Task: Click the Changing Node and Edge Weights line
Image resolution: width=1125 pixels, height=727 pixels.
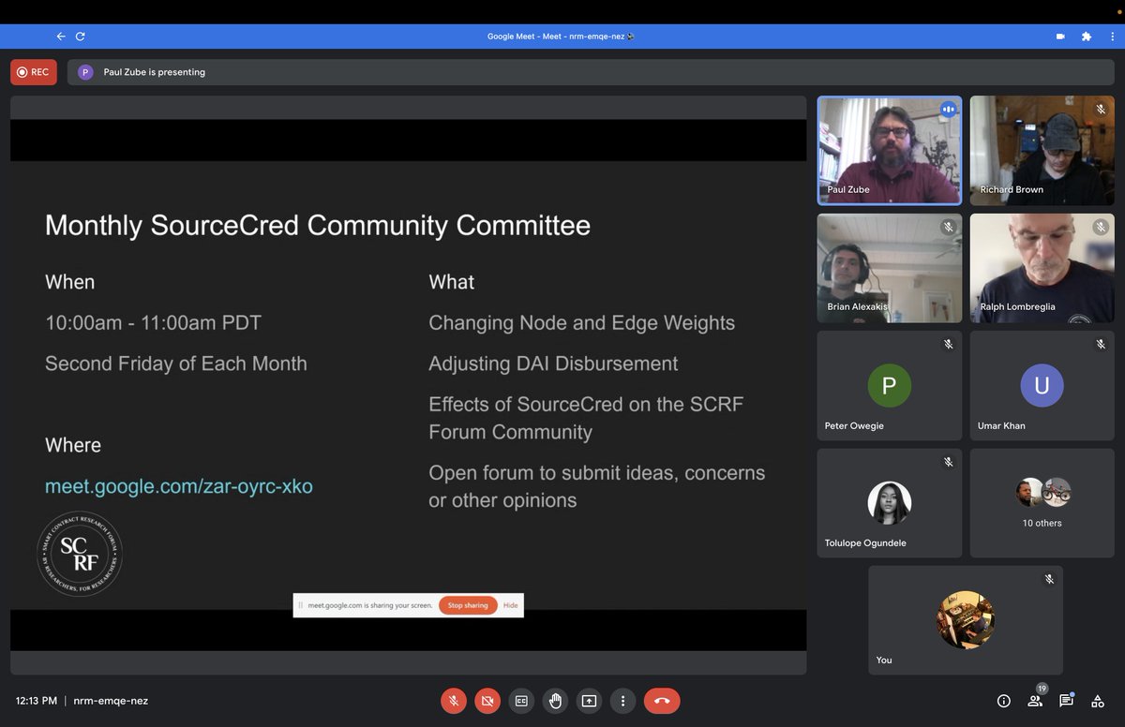Action: click(x=581, y=322)
